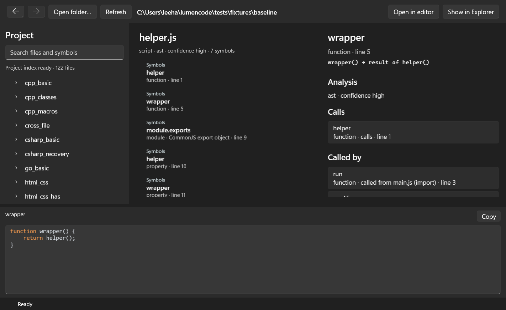Viewport: 506px width, 310px height.
Task: Select the cross_file tree item
Action: 64,125
